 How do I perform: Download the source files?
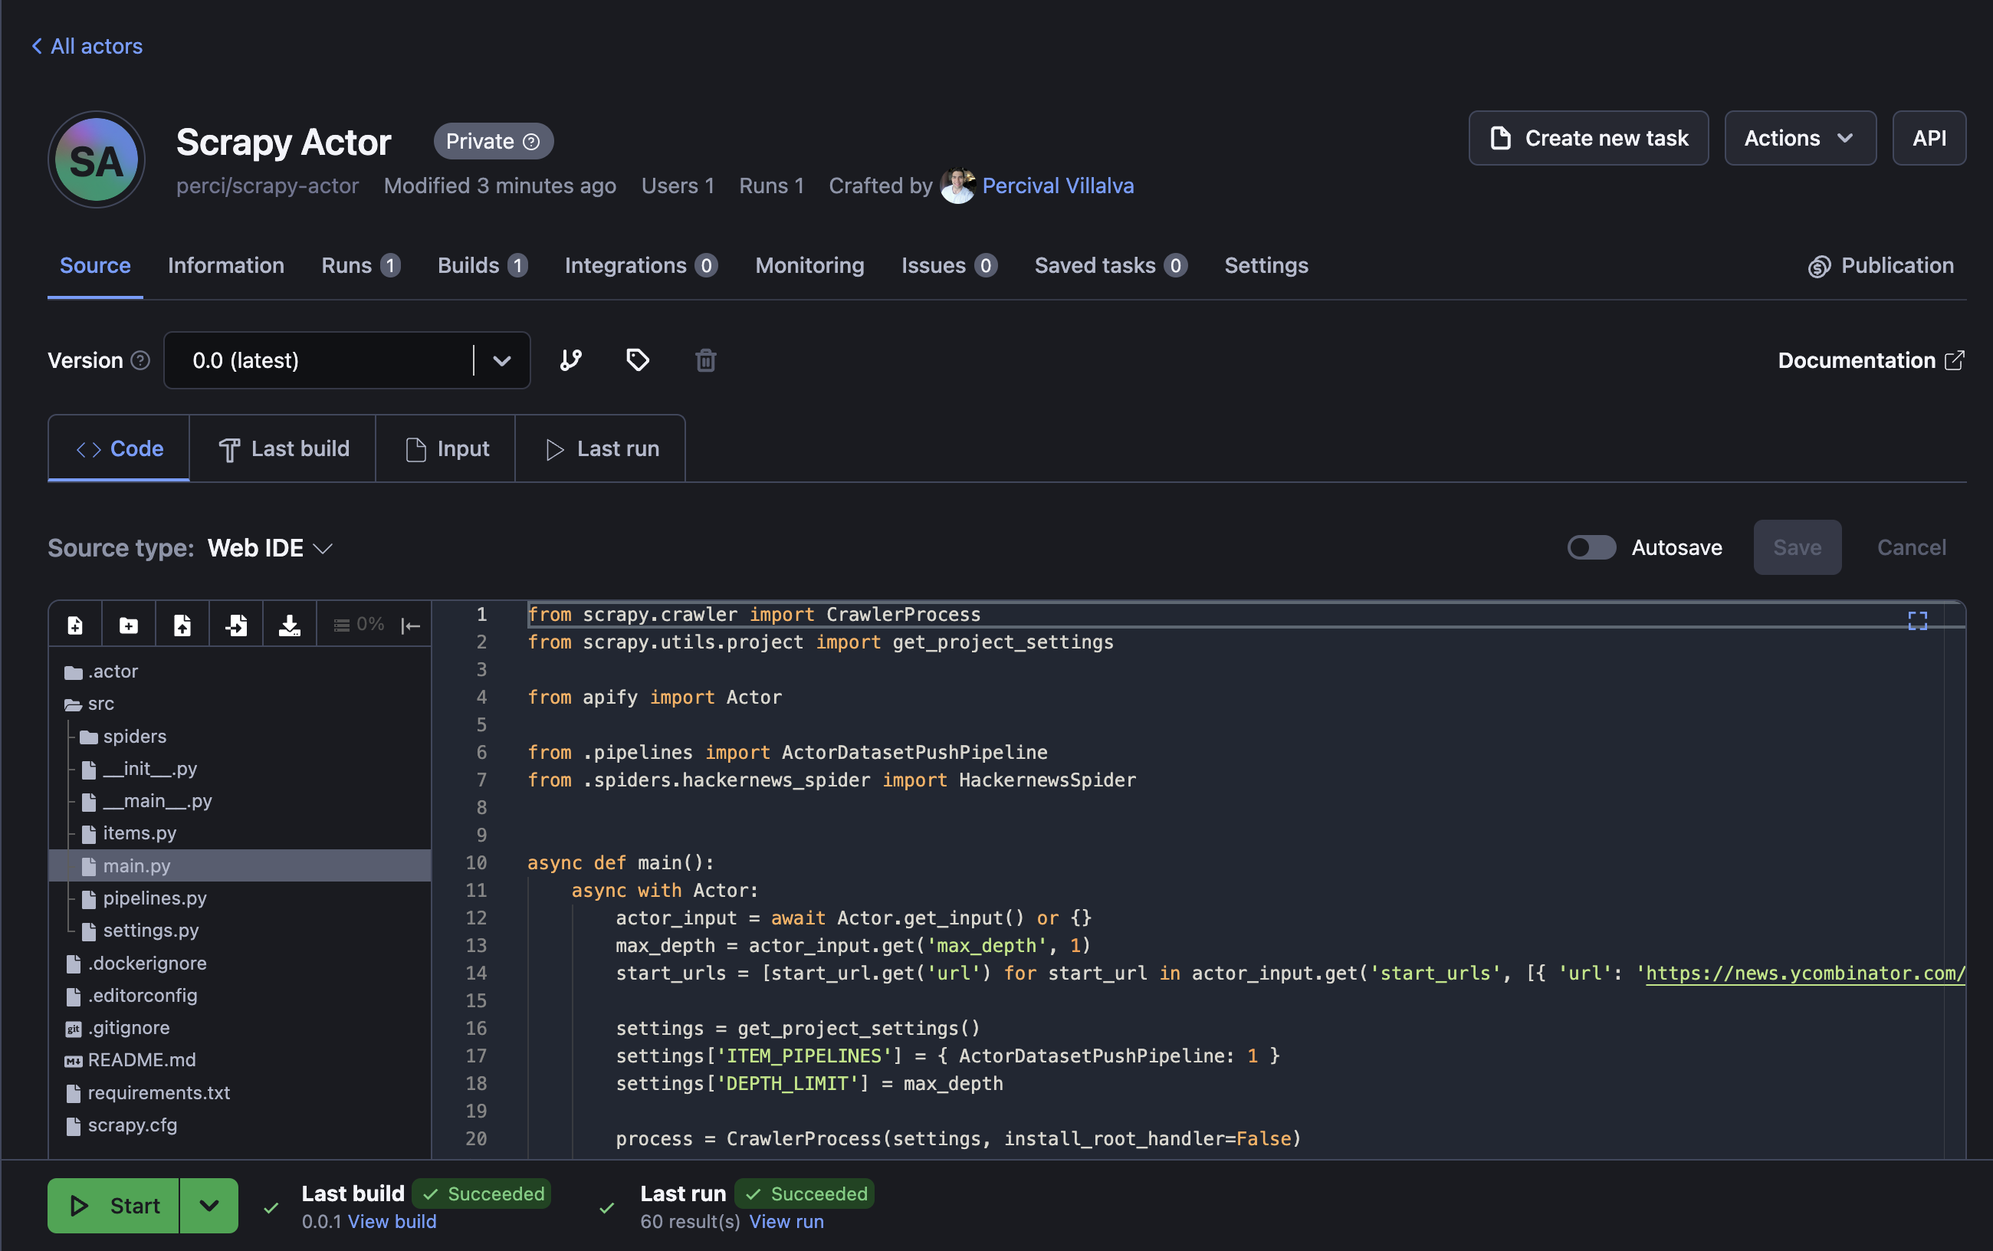coord(289,624)
